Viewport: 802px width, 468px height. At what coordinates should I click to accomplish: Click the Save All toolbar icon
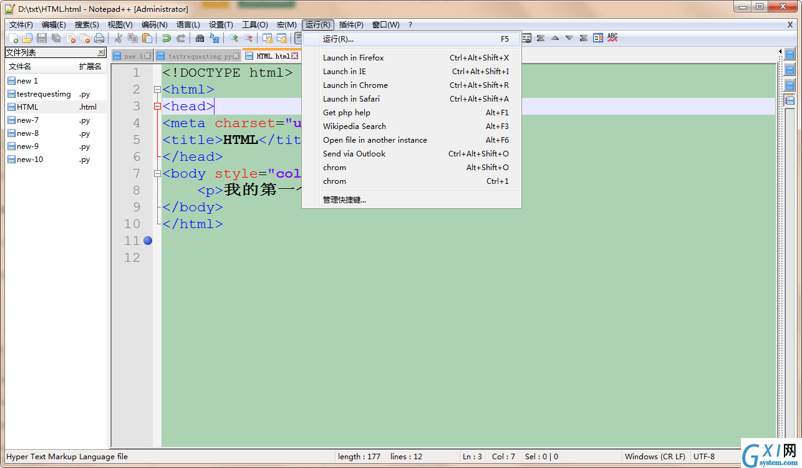[56, 38]
